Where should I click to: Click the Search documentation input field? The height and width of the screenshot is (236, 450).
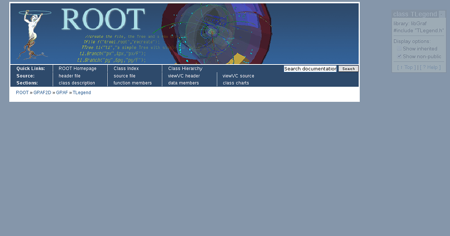[310, 69]
